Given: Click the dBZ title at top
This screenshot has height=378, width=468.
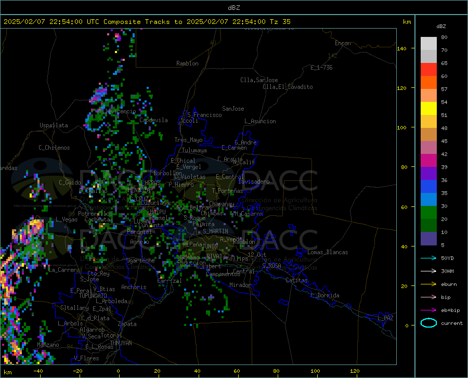Looking at the screenshot, I should [x=233, y=8].
